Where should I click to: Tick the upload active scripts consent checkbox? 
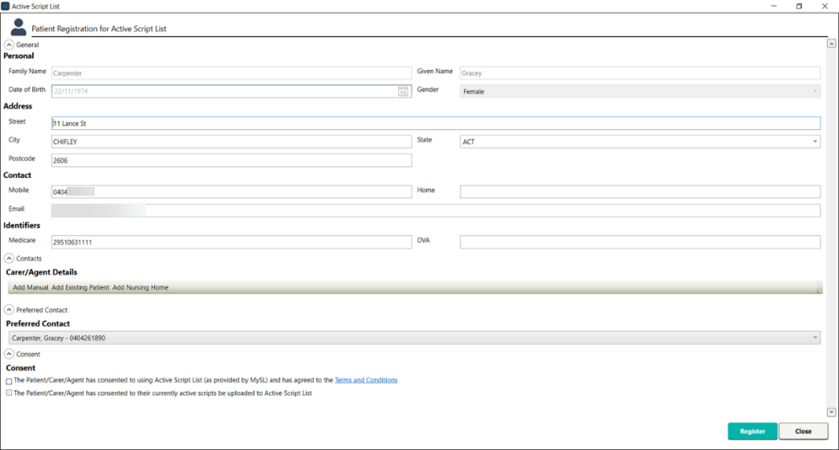(9, 393)
